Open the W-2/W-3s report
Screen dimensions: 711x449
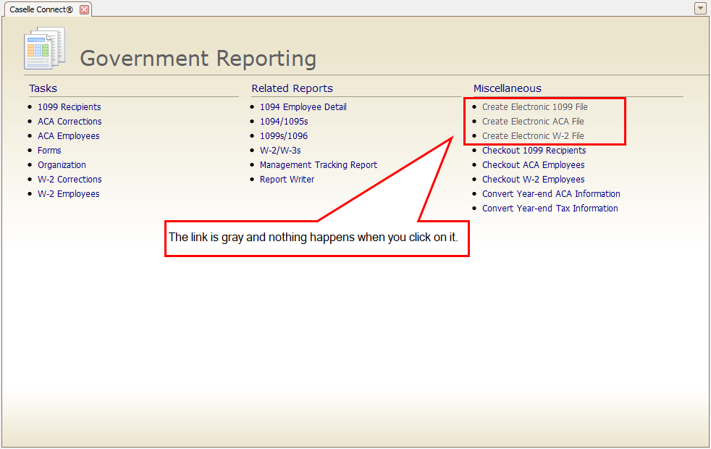point(280,151)
